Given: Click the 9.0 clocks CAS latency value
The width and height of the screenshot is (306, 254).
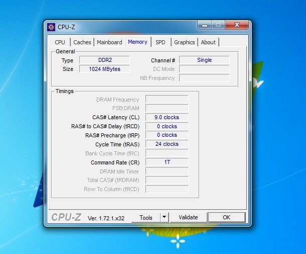Looking at the screenshot, I should [x=167, y=117].
